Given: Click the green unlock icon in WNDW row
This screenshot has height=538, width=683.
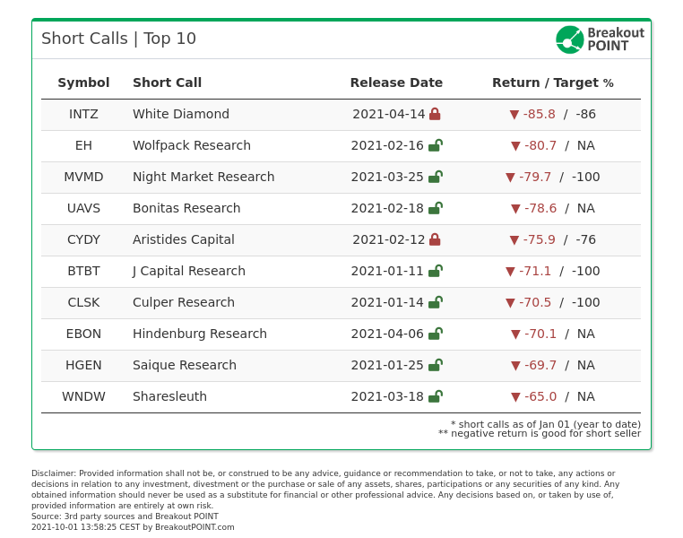Looking at the screenshot, I should [x=436, y=396].
